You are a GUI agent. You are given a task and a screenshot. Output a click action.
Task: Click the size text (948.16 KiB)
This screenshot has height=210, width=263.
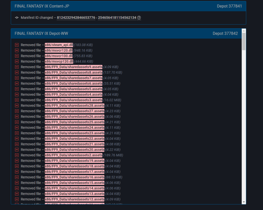pos(83,50)
